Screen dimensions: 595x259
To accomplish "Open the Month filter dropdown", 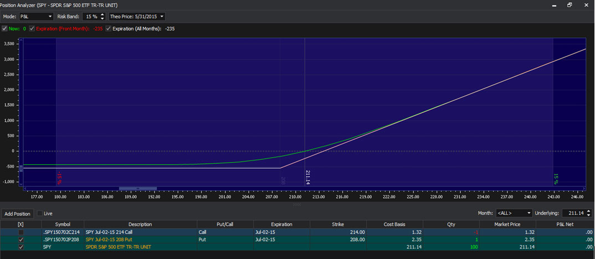I will [x=514, y=213].
